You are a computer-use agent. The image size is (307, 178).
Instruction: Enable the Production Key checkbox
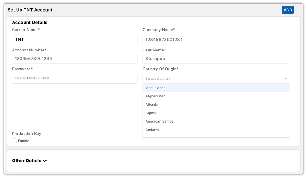click(x=14, y=141)
